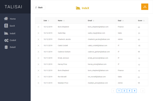Open CodeX gears icon in sidebar

coord(6,40)
